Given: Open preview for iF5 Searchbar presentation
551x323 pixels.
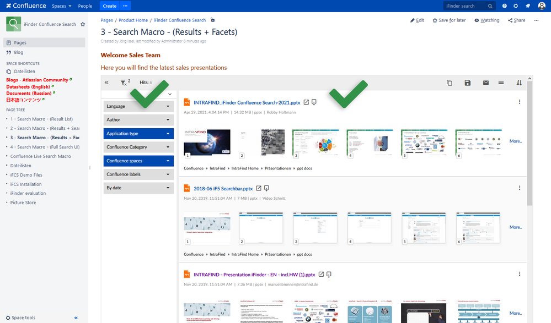Looking at the screenshot, I should pos(266,188).
